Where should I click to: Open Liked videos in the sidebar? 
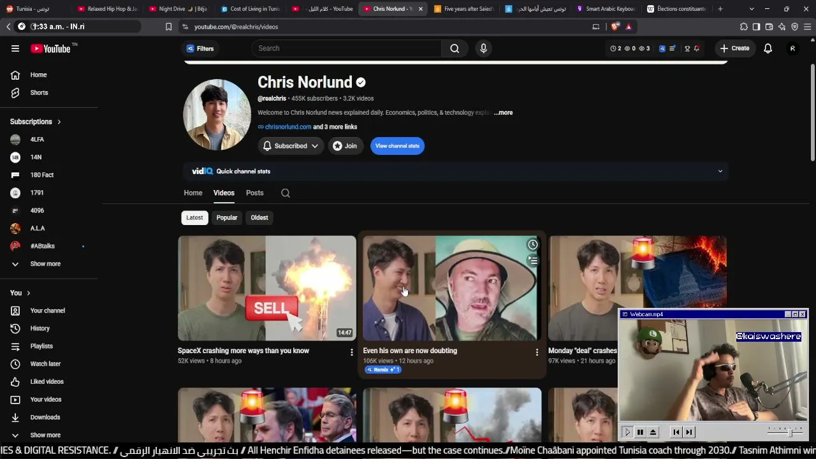47,382
